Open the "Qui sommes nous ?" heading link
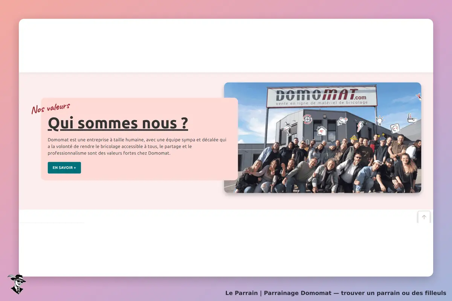The height and width of the screenshot is (301, 452). 118,123
